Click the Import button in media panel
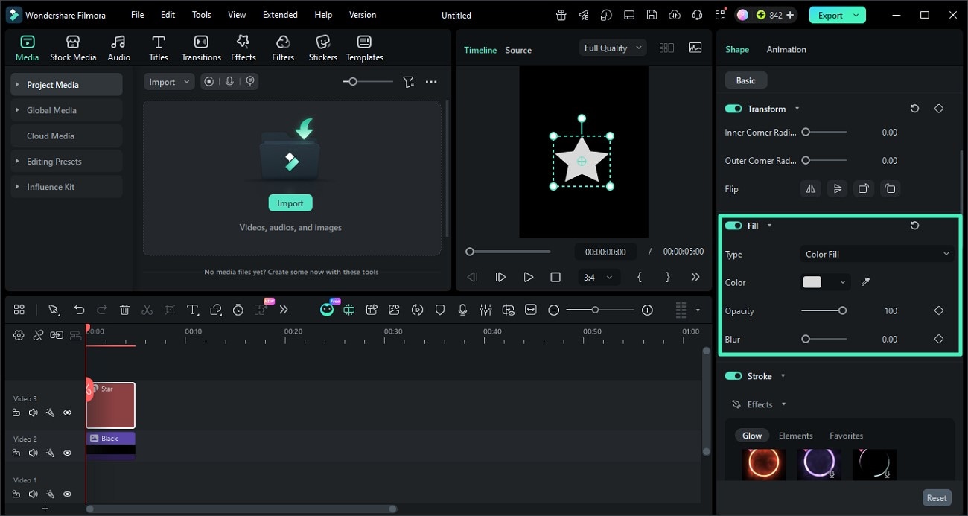968x516 pixels. pyautogui.click(x=290, y=203)
